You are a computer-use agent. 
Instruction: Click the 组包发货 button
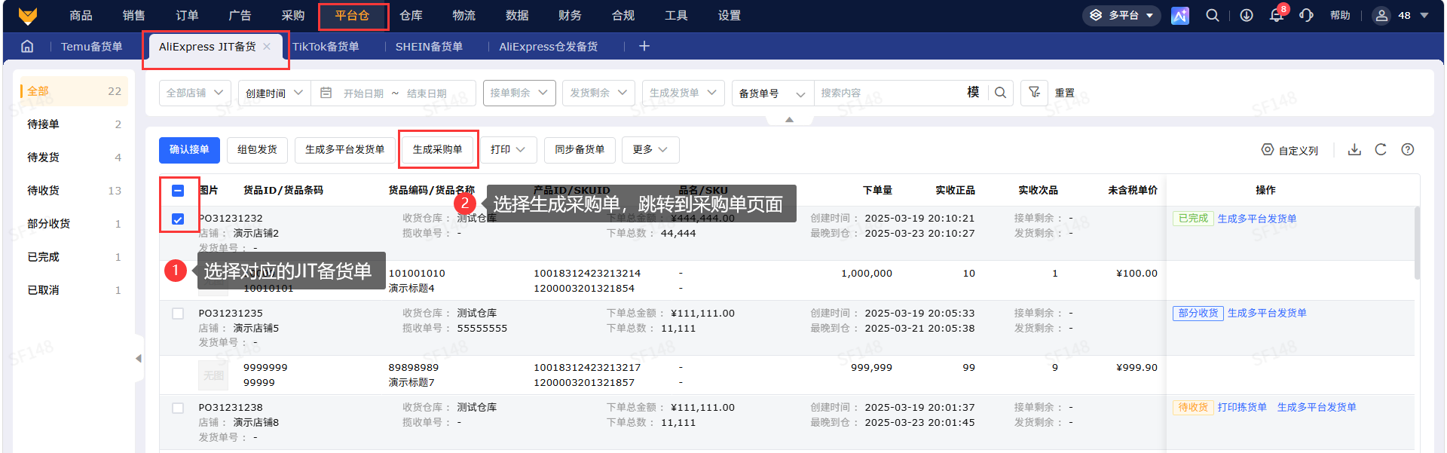[257, 150]
